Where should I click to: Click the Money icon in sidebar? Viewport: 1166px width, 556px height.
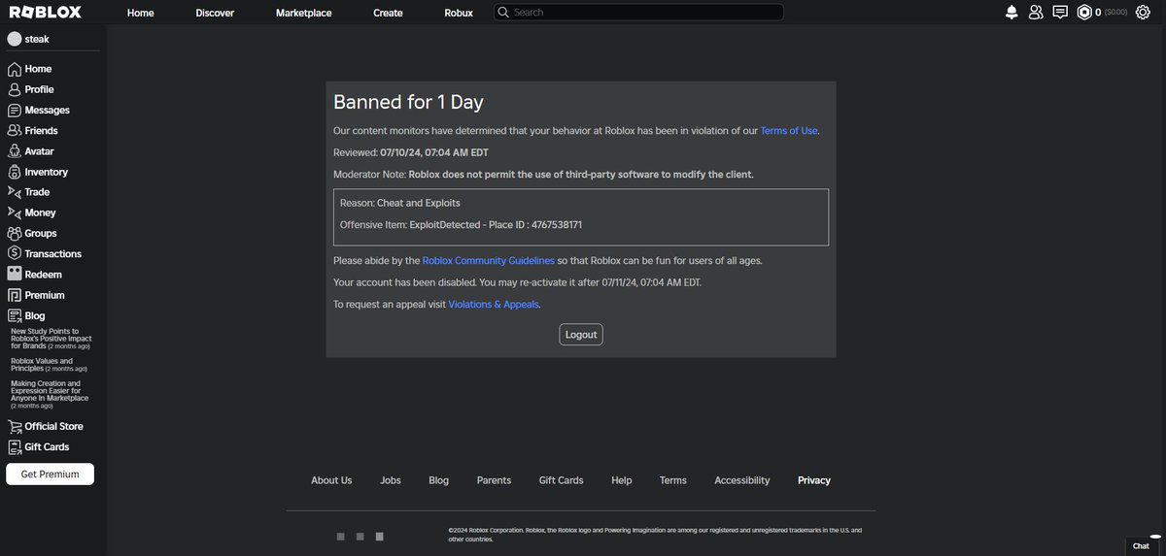[15, 213]
